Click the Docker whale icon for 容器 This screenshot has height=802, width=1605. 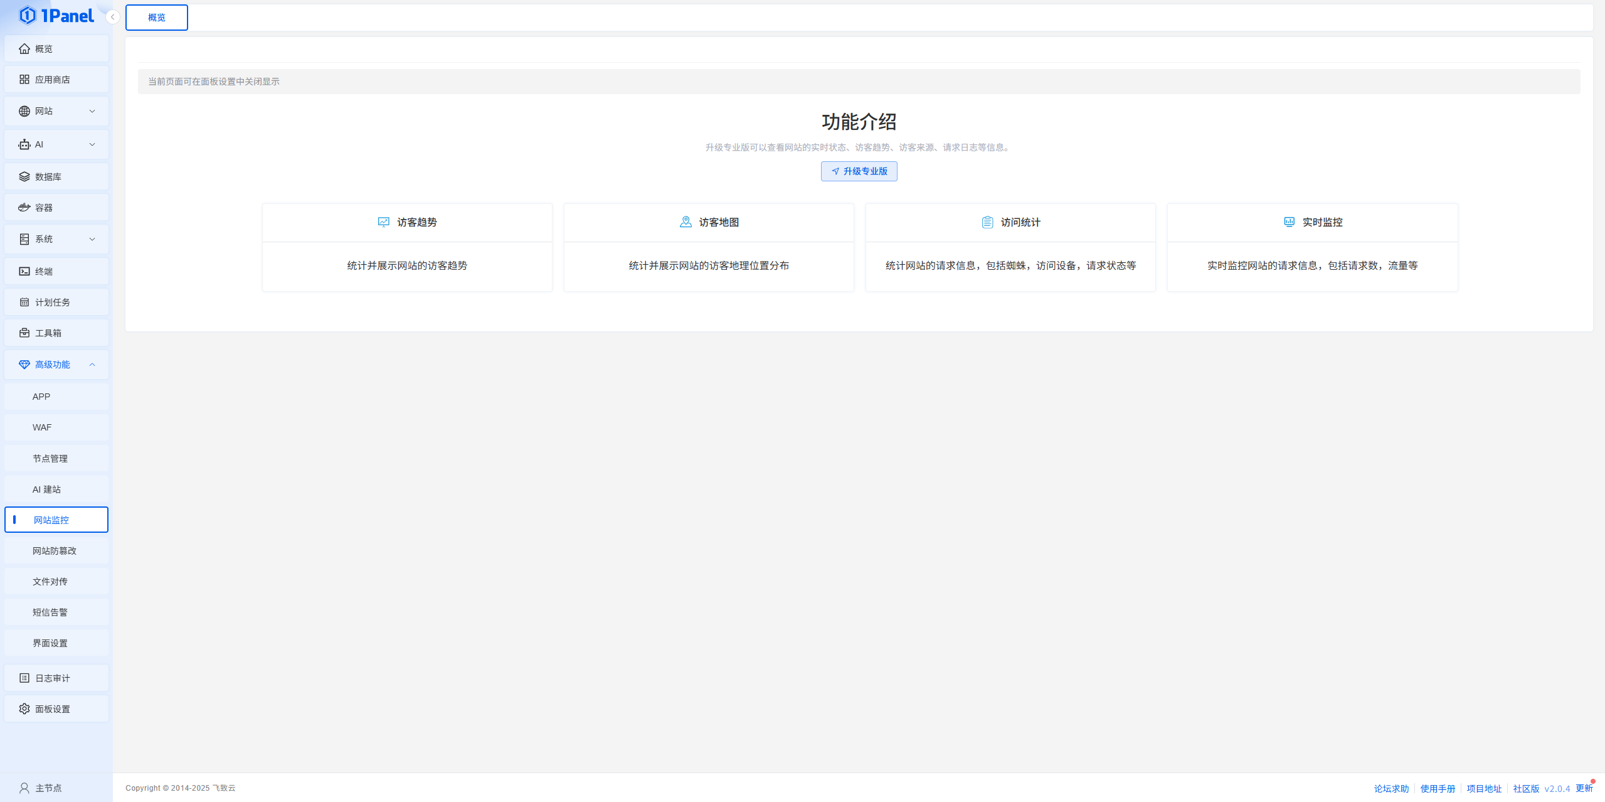[24, 208]
